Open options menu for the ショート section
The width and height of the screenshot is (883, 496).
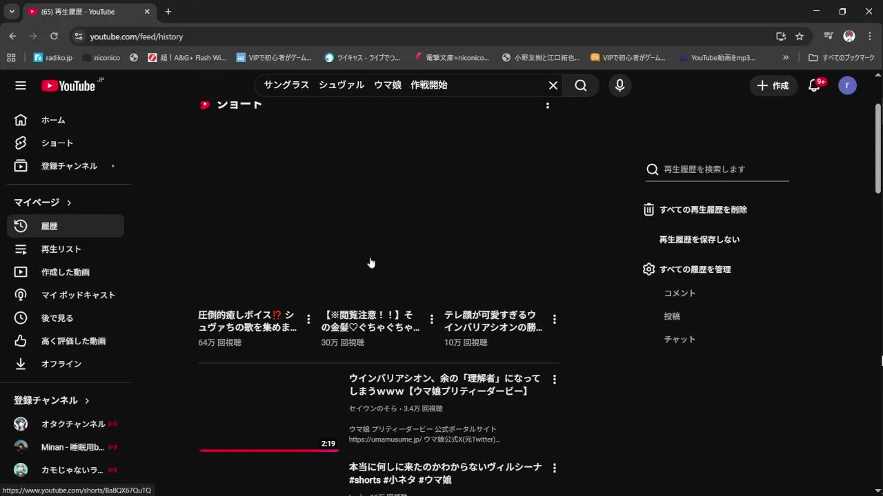coord(548,105)
